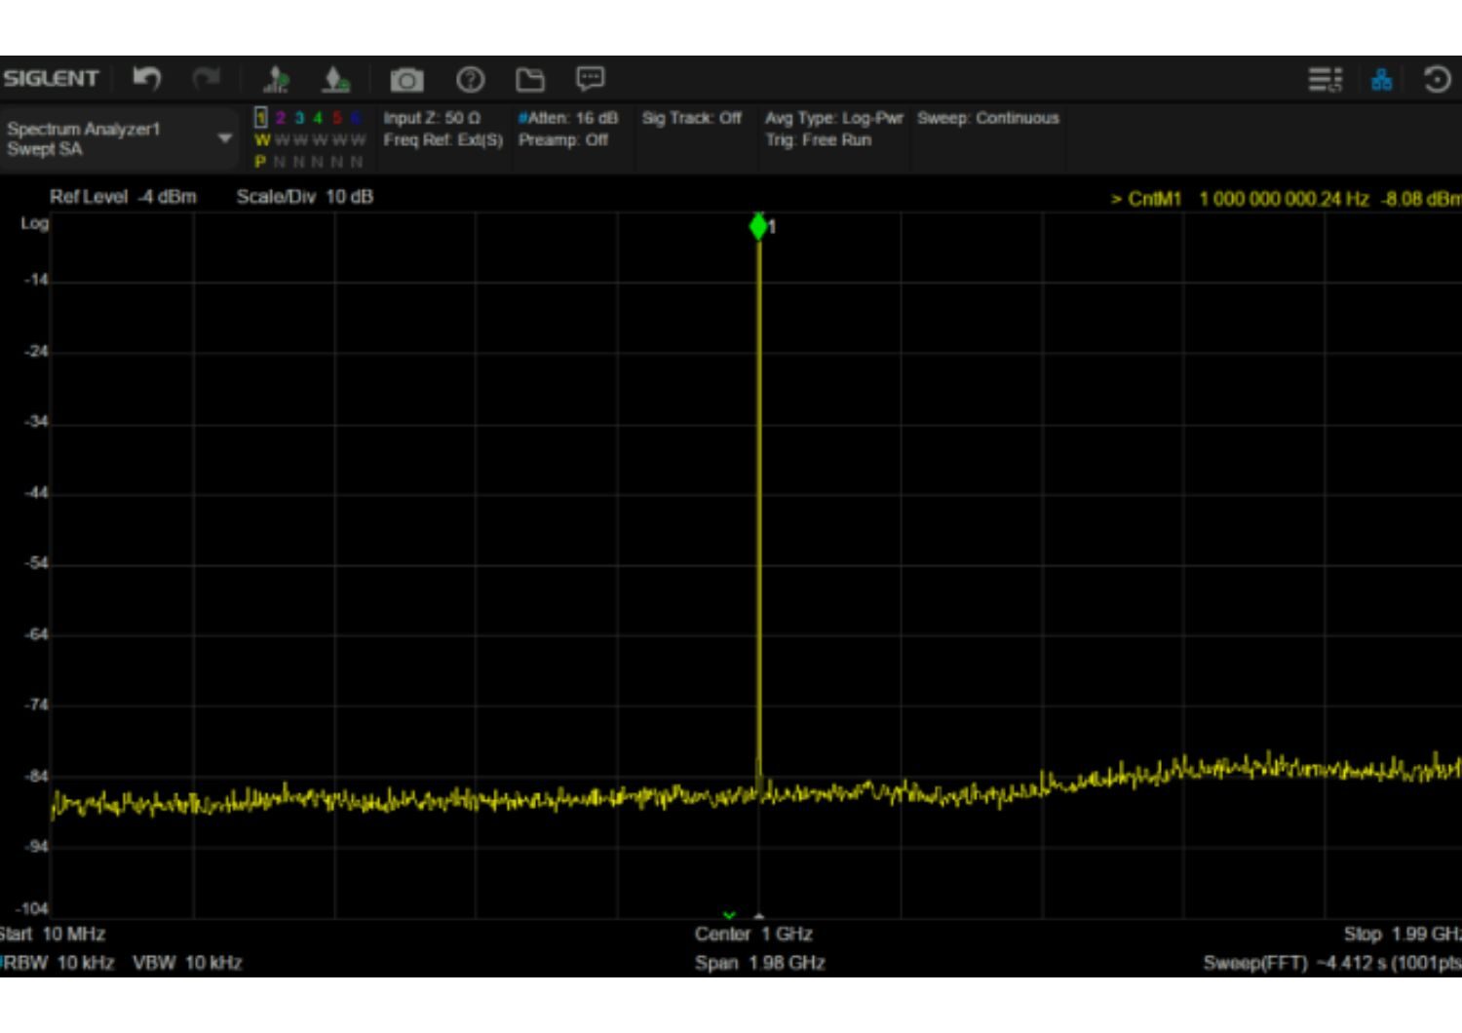Viewport: 1462px width, 1033px height.
Task: Open the file folder icon
Action: [x=530, y=79]
